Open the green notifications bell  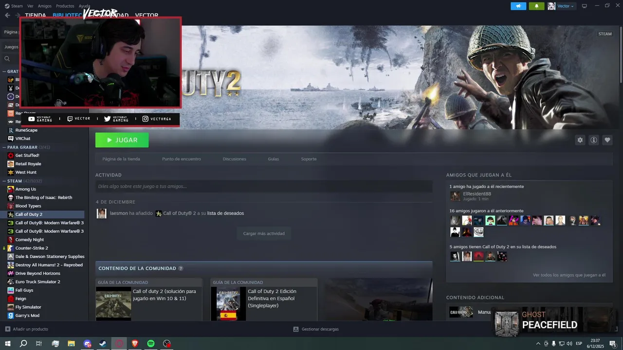536,6
